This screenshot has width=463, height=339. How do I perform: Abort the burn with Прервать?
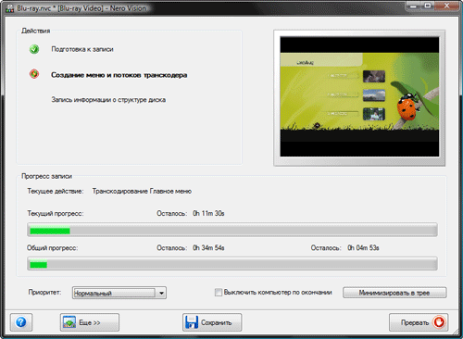coord(419,322)
